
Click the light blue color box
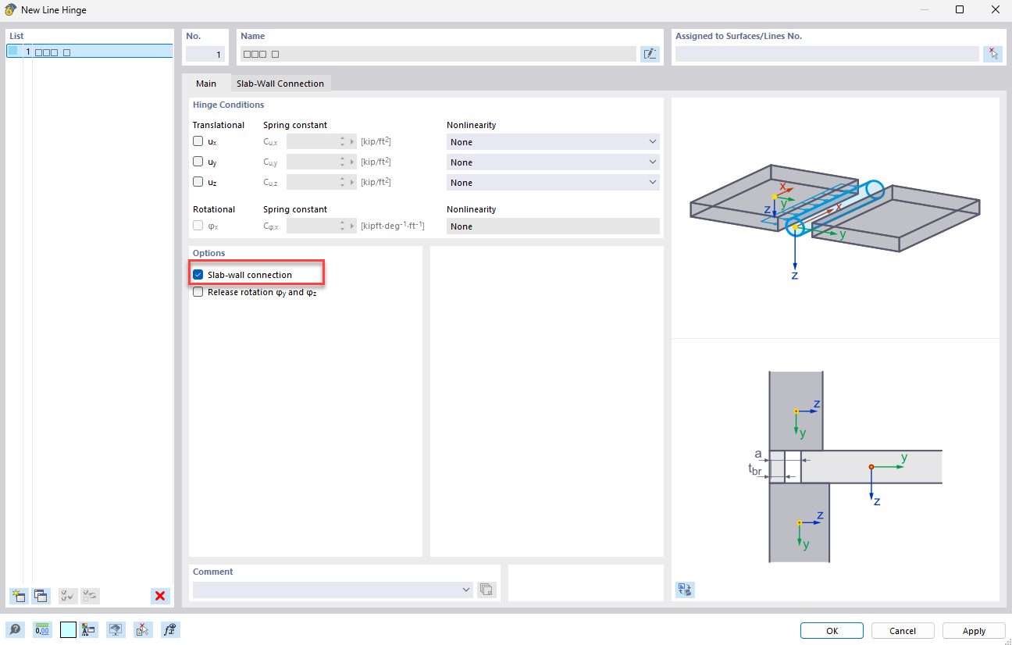point(68,629)
